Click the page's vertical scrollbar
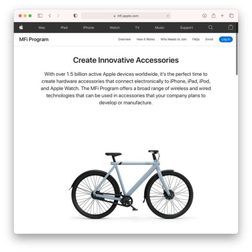Image resolution: width=252 pixels, height=252 pixels. [x=237, y=54]
